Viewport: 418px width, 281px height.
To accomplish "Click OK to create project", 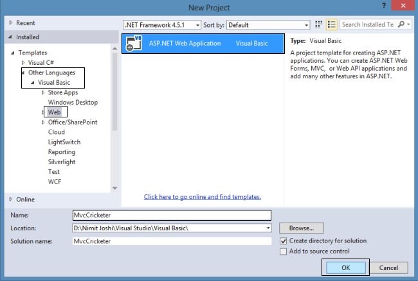I will pos(346,268).
